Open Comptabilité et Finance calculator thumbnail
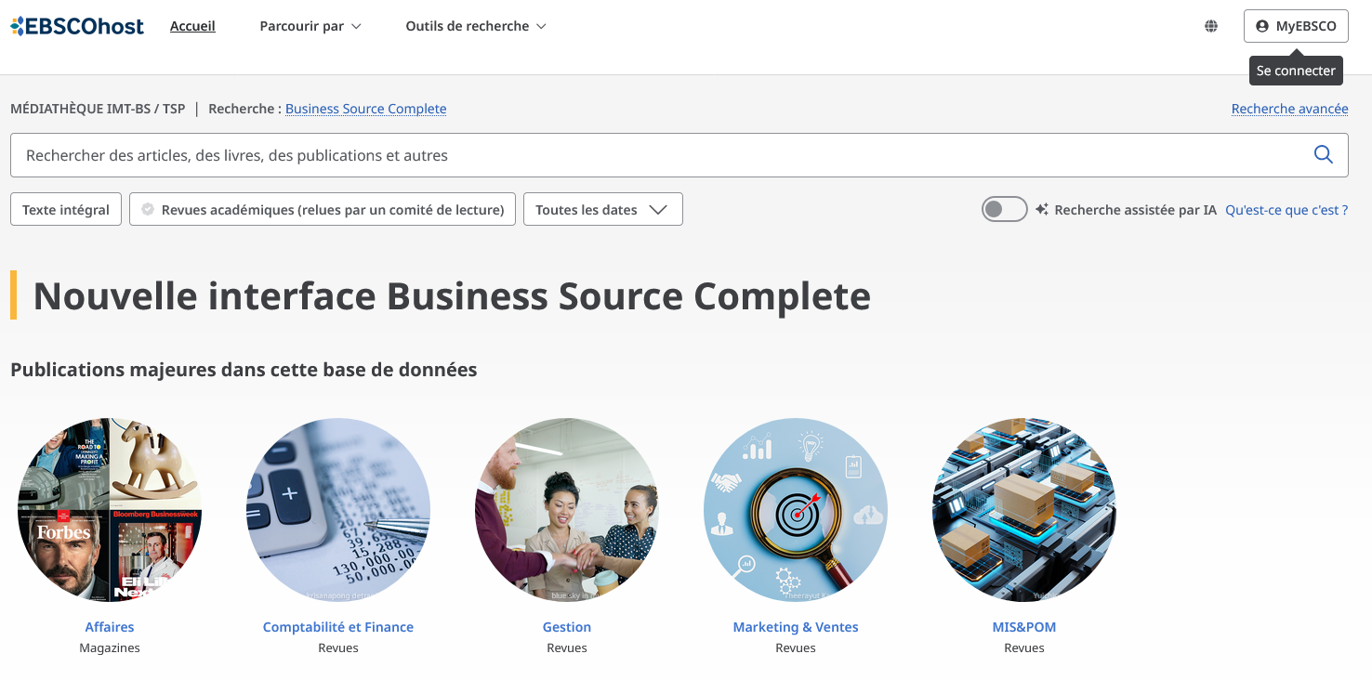The image size is (1372, 680). tap(338, 510)
